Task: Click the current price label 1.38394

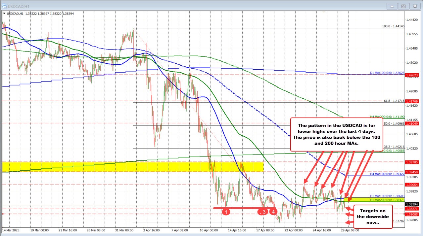Action: coord(411,204)
